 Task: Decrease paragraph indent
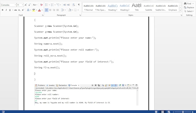[65, 5]
